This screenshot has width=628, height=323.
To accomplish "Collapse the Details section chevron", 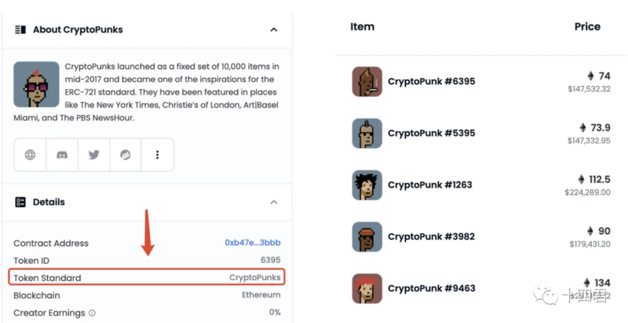I will pyautogui.click(x=274, y=202).
